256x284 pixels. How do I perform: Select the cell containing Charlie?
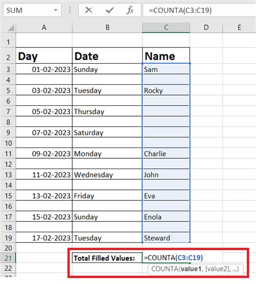pyautogui.click(x=166, y=153)
